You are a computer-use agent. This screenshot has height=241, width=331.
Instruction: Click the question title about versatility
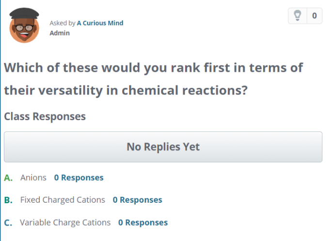coord(153,79)
